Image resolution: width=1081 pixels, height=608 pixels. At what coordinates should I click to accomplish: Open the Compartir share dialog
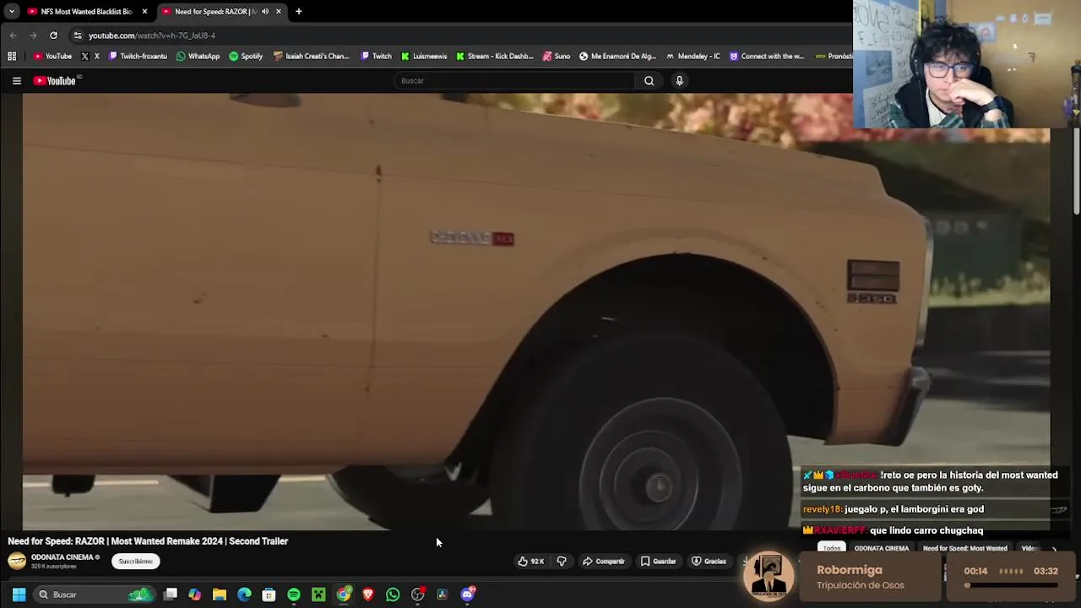click(x=604, y=562)
